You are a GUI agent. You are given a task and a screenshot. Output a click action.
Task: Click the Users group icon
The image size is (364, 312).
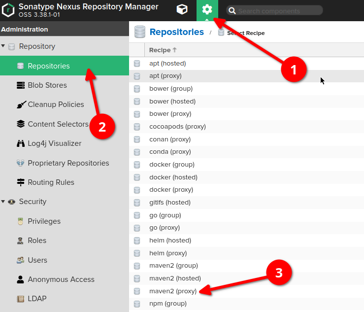[20, 260]
